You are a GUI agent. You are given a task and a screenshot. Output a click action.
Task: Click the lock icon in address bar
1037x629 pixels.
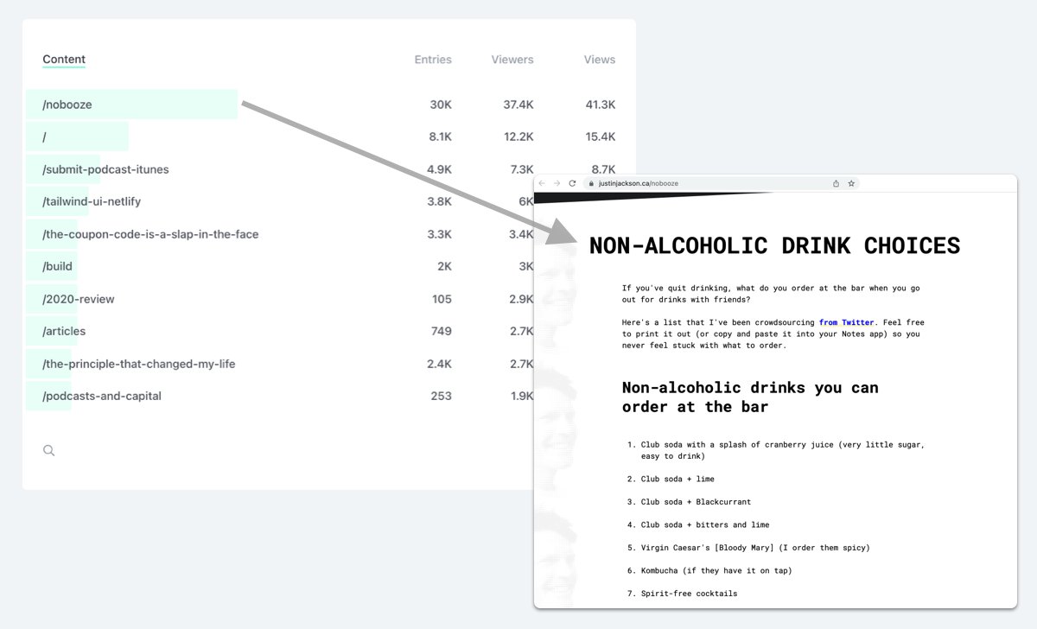[591, 183]
